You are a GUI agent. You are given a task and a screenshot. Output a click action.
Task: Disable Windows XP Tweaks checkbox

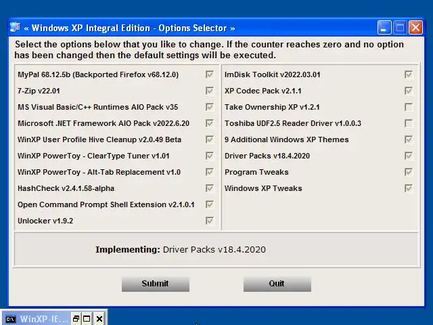point(409,188)
